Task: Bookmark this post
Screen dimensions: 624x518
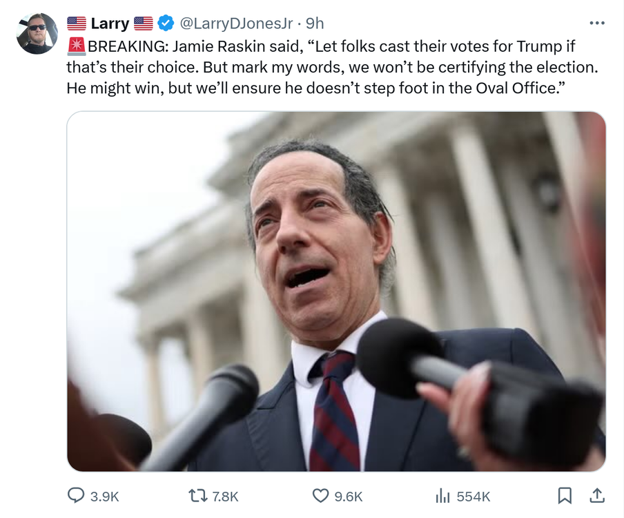Action: (564, 495)
